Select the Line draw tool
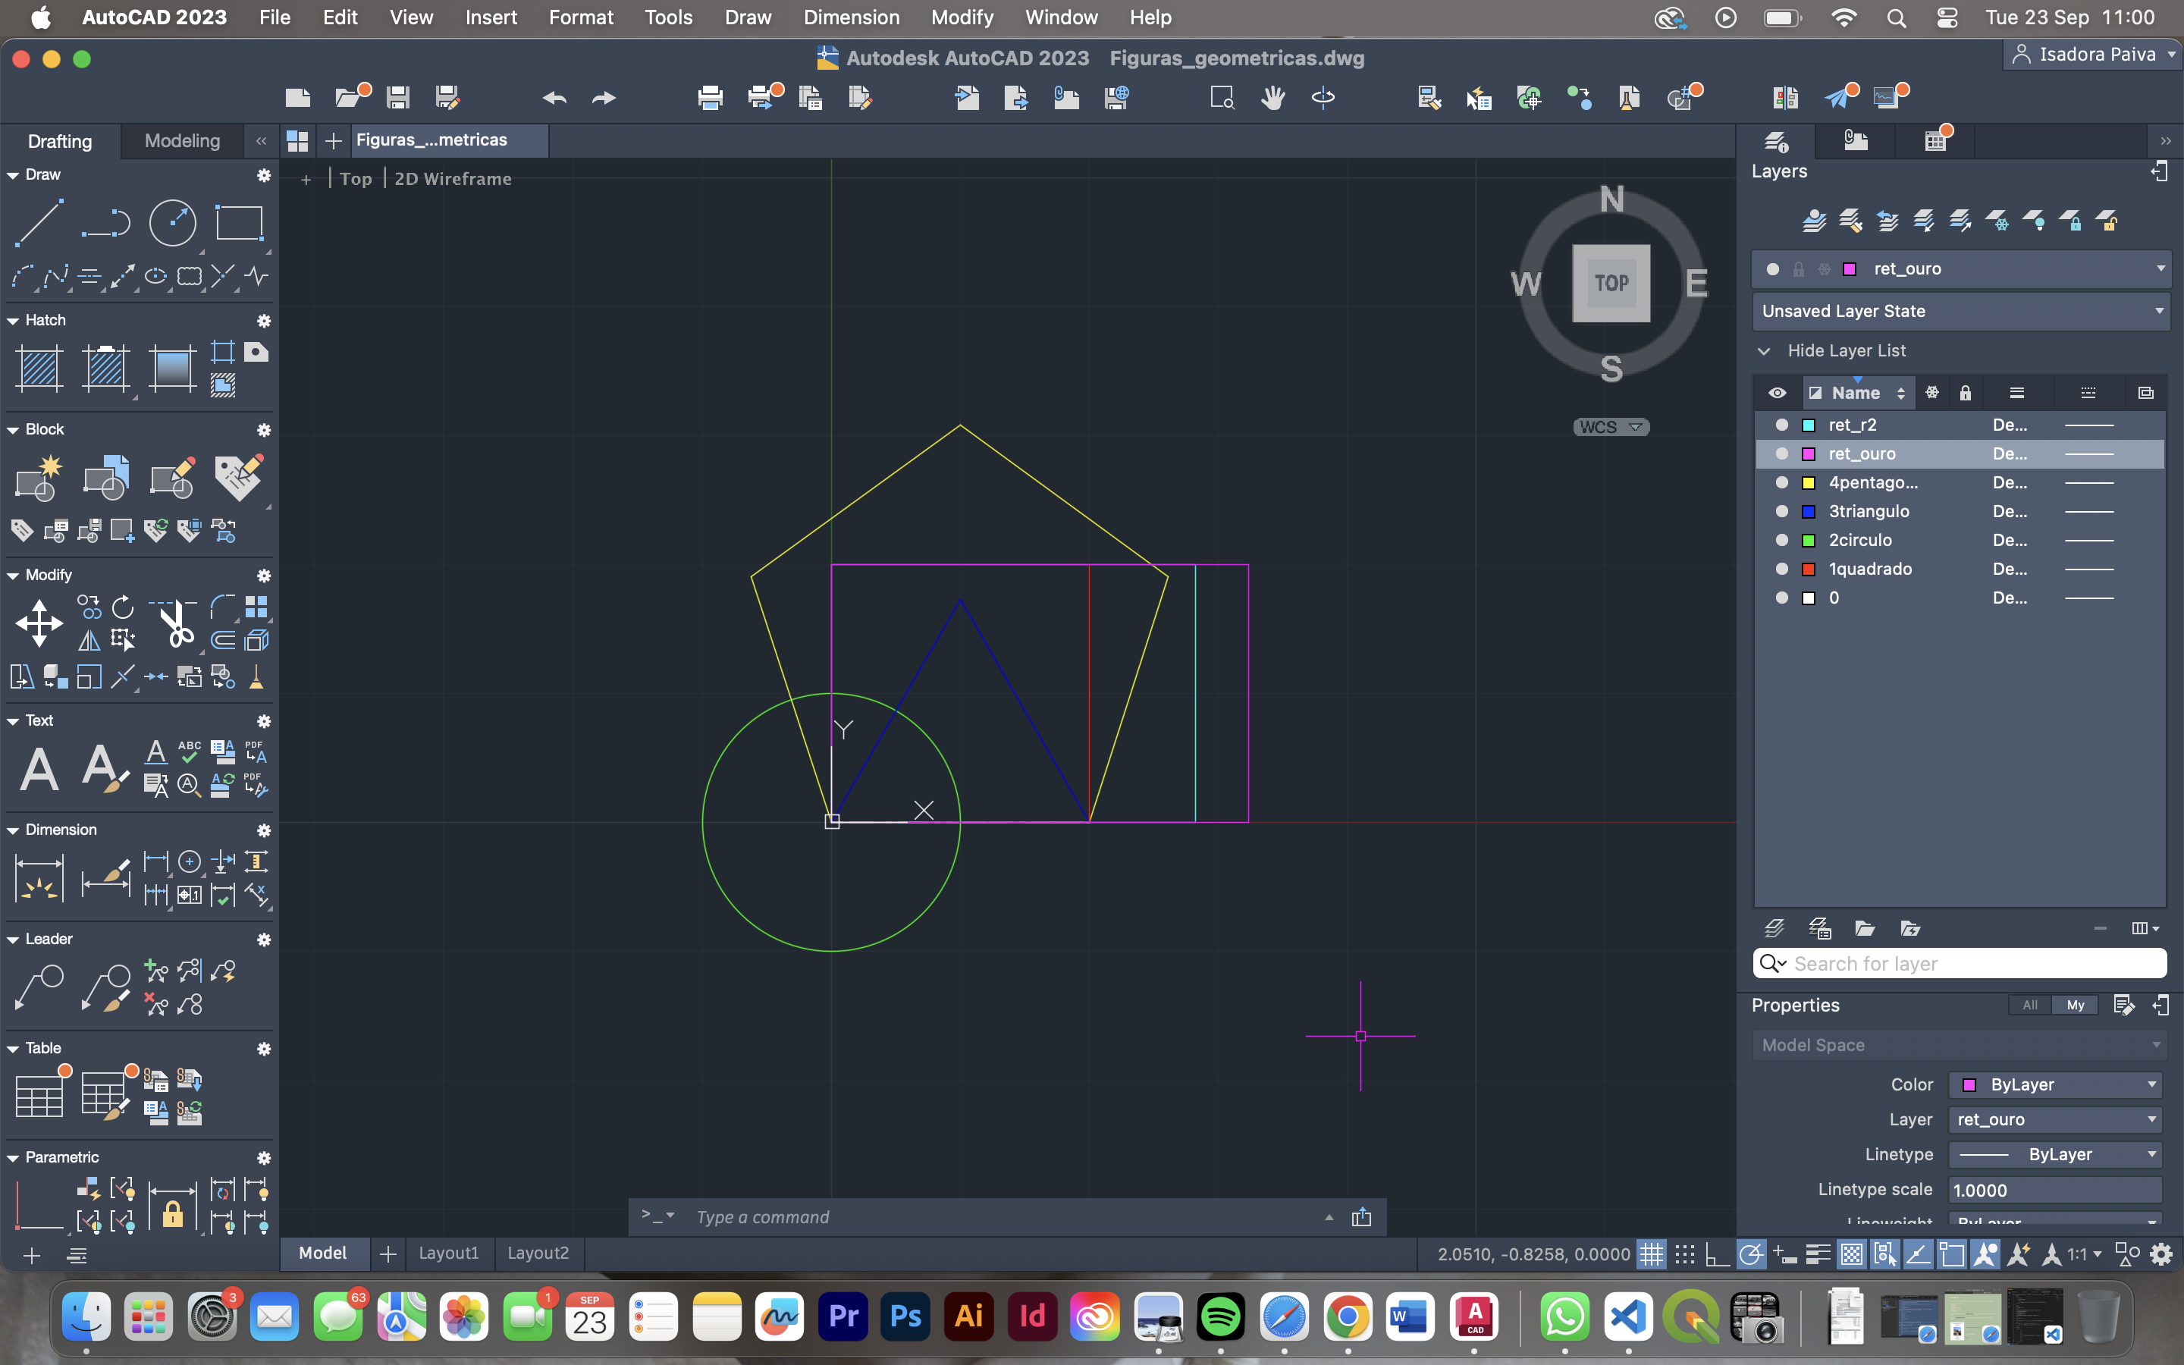 (39, 224)
